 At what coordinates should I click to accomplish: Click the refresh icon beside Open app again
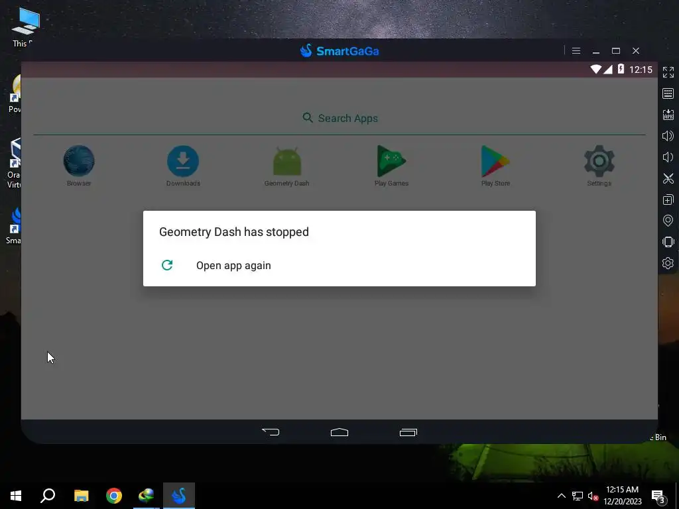(x=167, y=265)
